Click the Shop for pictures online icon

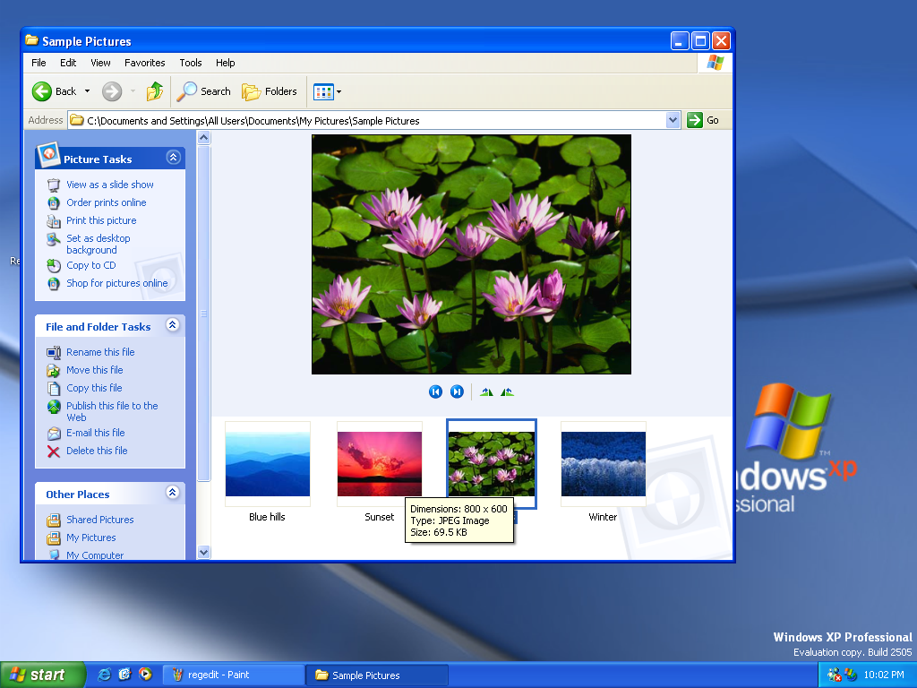54,284
